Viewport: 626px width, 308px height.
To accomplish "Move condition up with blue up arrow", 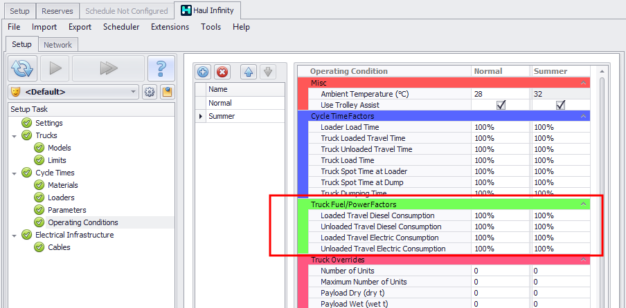I will click(249, 73).
